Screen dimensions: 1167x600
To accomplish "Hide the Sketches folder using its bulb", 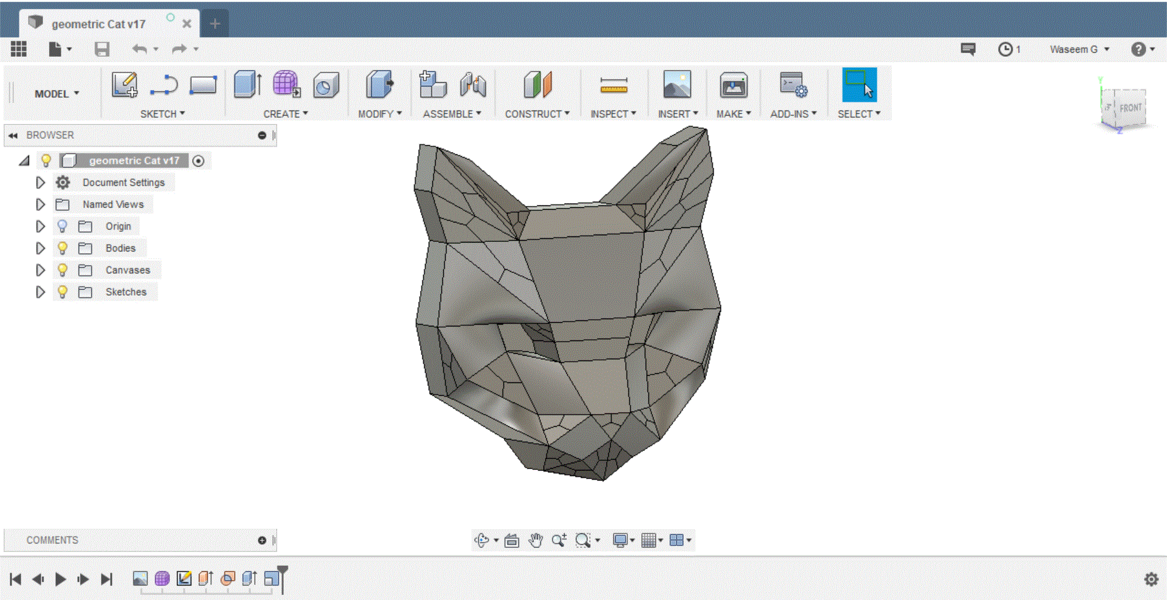I will point(62,292).
